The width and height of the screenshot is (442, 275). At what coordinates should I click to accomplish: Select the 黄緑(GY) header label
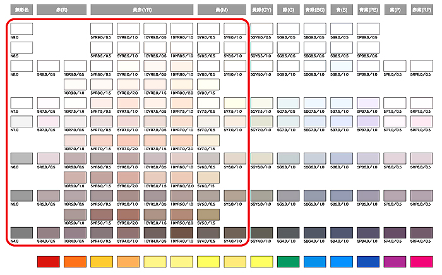click(261, 10)
